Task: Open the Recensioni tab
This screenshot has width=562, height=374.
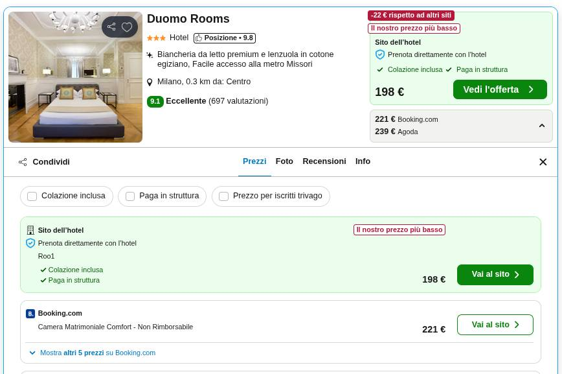Action: [324, 161]
